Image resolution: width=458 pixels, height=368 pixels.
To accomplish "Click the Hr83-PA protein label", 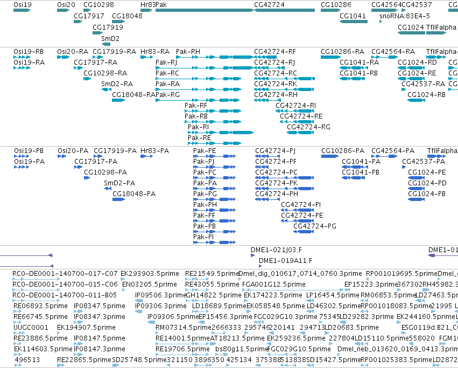I will click(x=154, y=151).
